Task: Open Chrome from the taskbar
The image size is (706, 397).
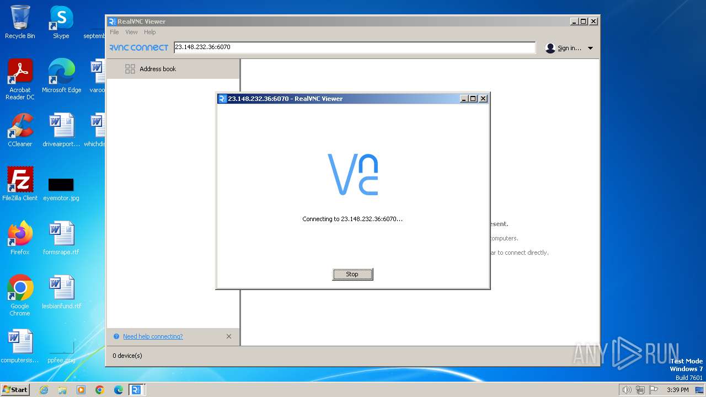Action: point(100,390)
